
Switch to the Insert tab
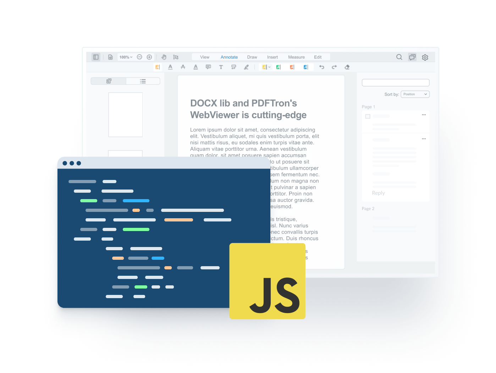point(272,57)
